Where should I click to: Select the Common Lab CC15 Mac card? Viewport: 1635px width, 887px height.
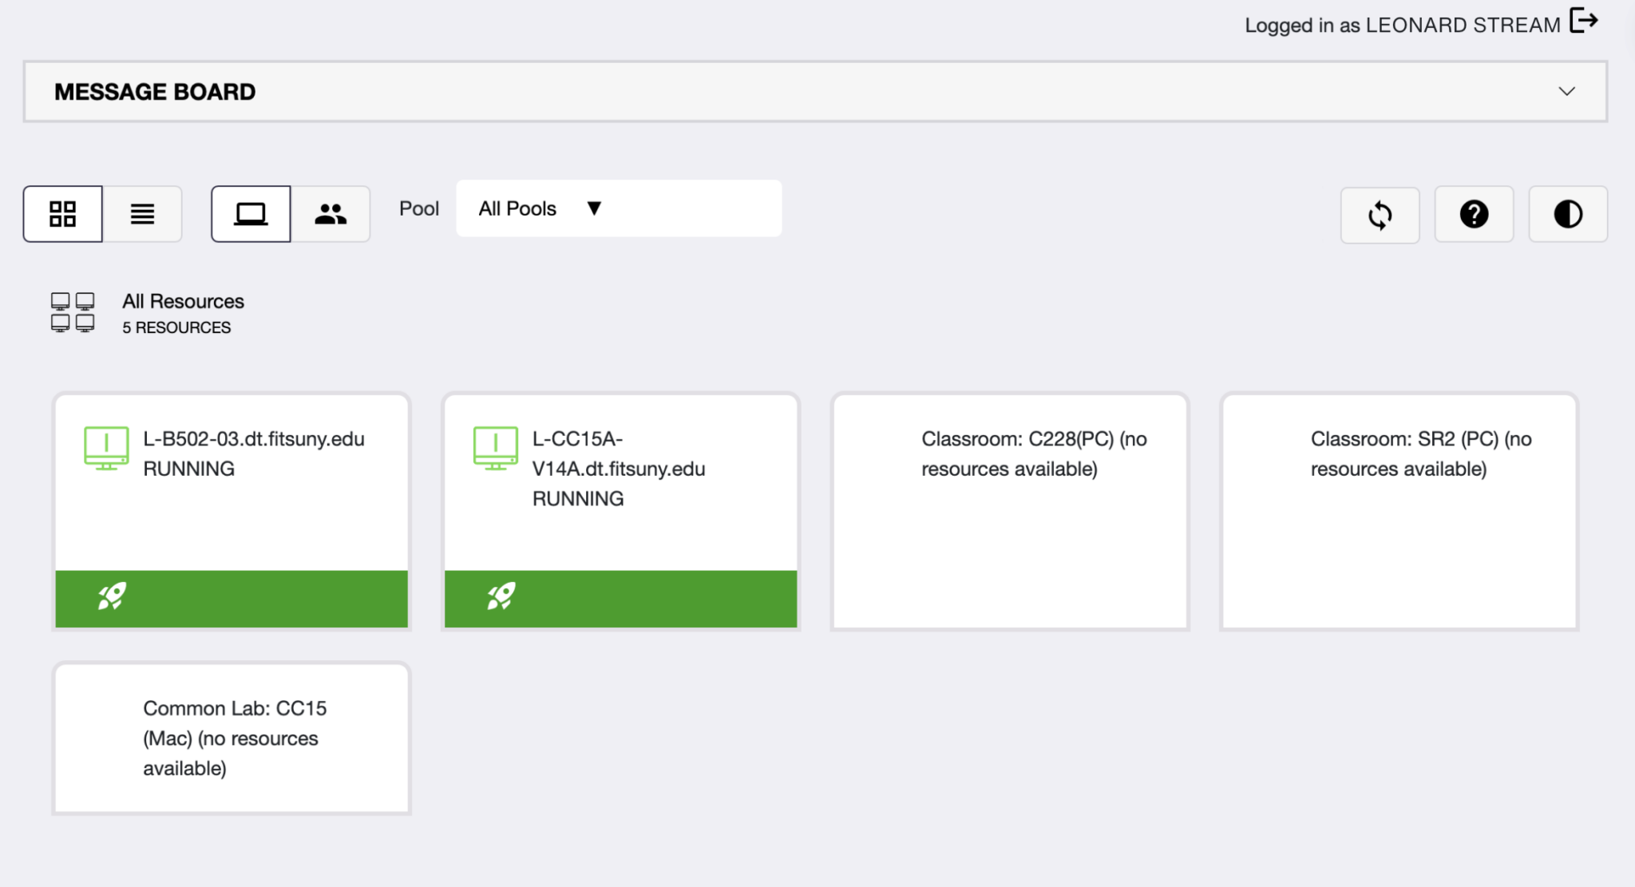[x=232, y=737]
